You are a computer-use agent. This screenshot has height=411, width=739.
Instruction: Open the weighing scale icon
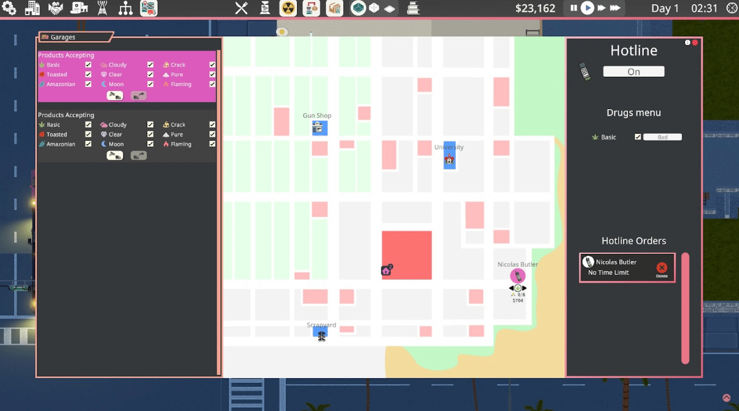(265, 8)
